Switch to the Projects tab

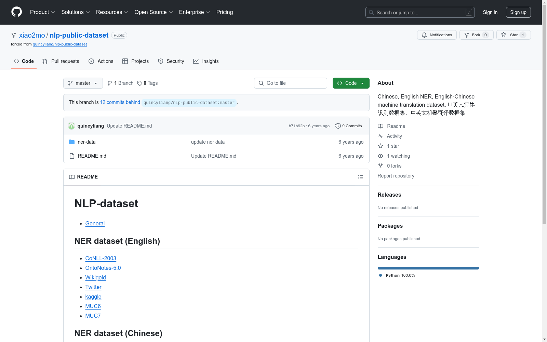[136, 61]
